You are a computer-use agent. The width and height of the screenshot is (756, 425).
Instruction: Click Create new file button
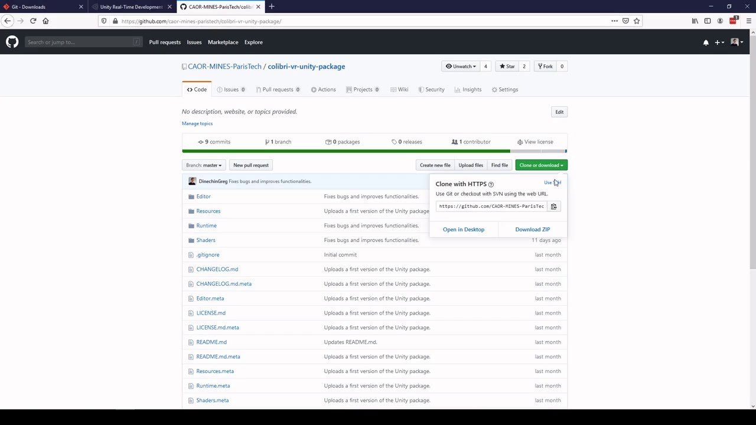click(x=435, y=165)
